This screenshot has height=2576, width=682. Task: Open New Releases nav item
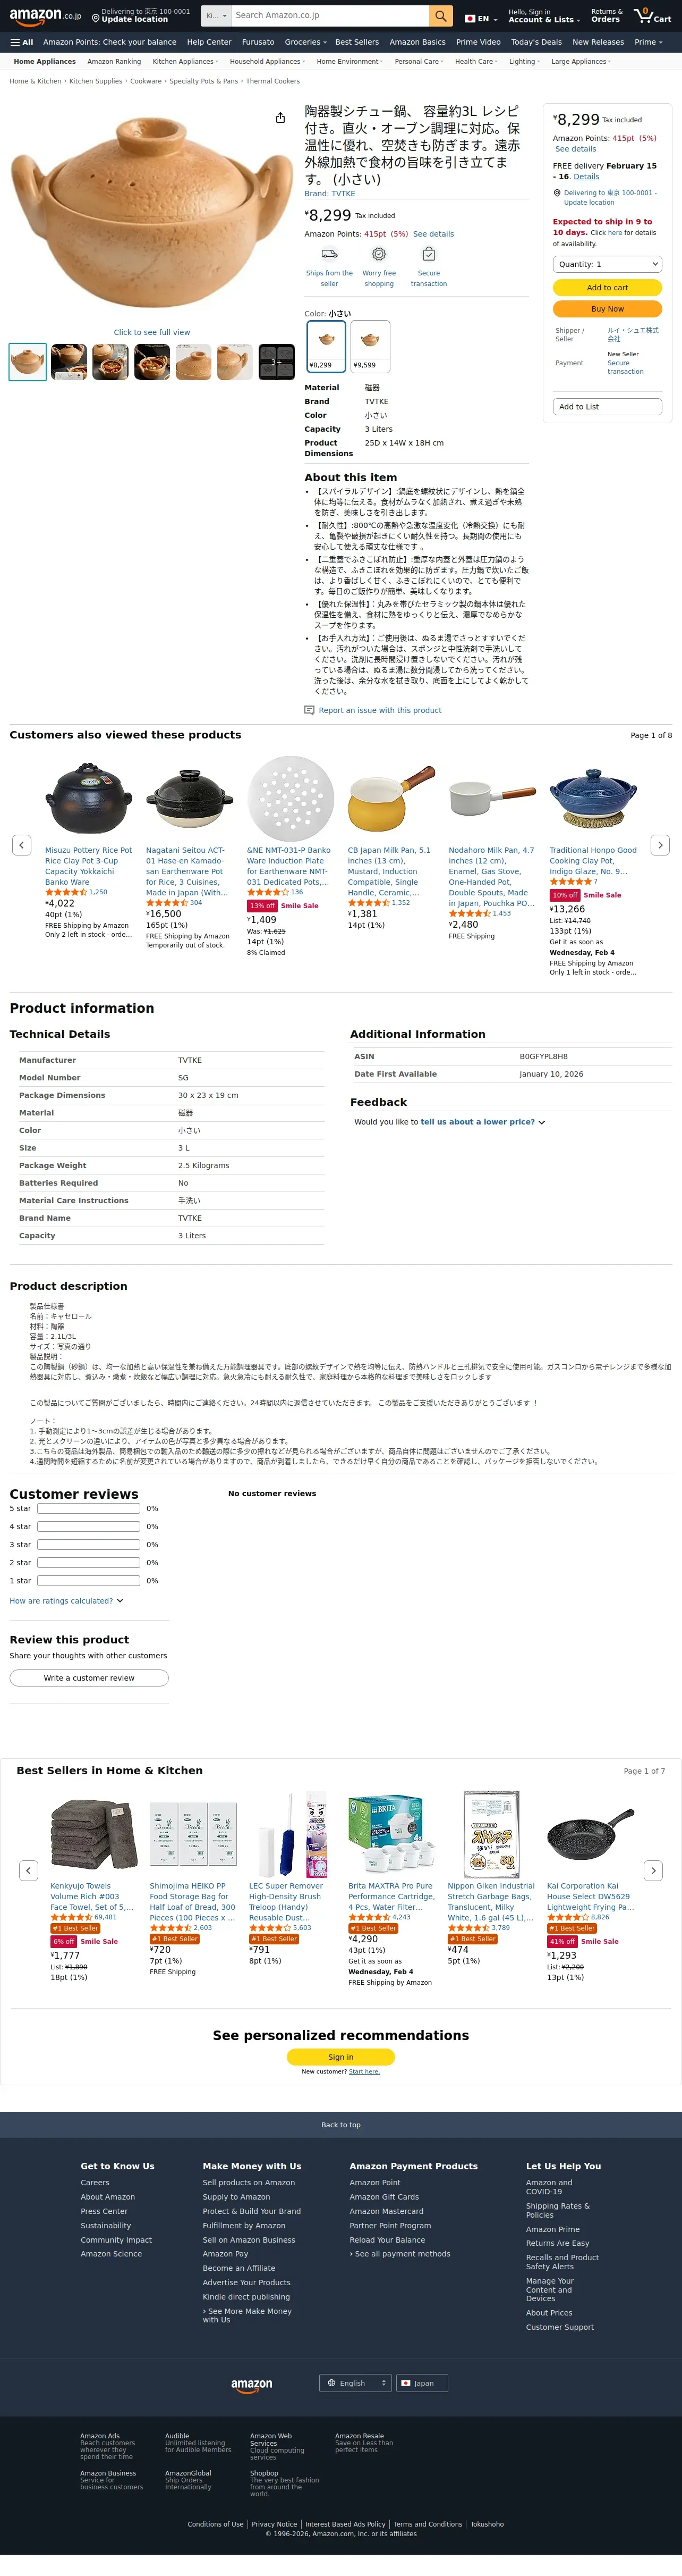tap(598, 42)
